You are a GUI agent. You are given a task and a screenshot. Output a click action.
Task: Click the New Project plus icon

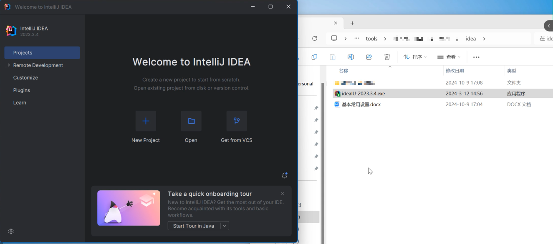pyautogui.click(x=146, y=121)
